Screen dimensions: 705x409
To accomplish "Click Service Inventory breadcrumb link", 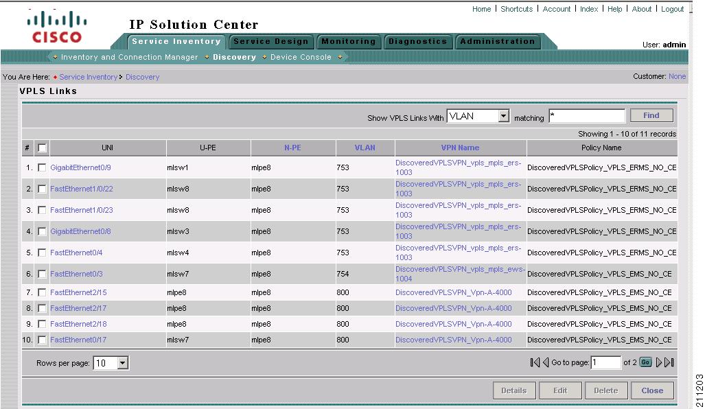I will (x=88, y=77).
